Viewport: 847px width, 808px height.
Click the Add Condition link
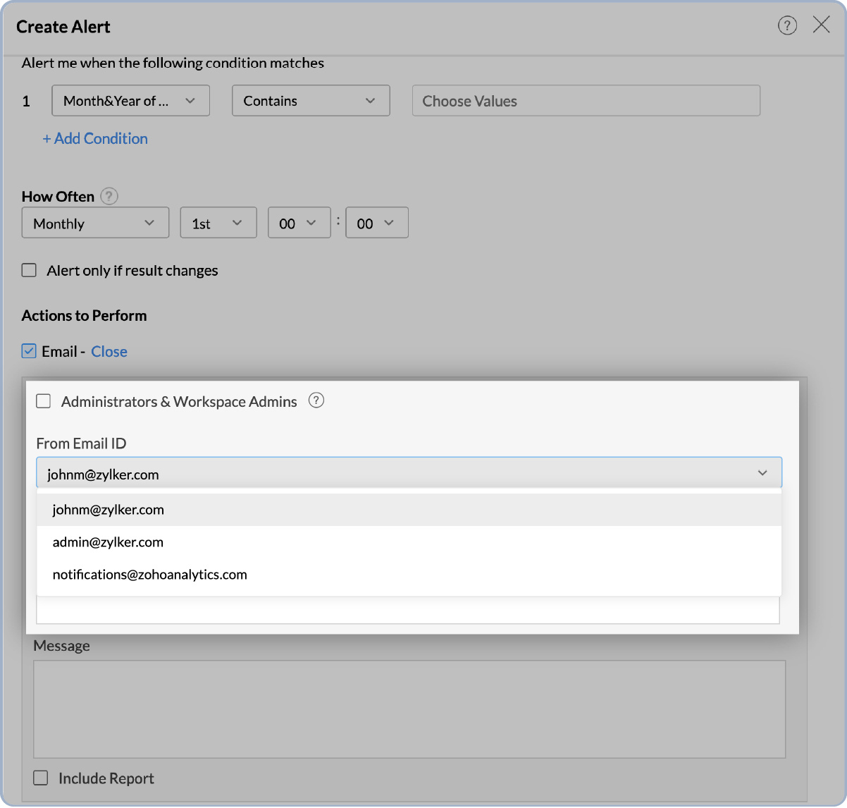click(x=96, y=138)
